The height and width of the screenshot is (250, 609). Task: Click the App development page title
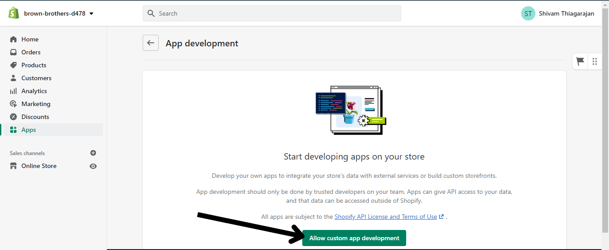point(202,43)
